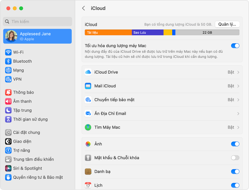Toggle Tối ưu hóa dung lượng máy Mac
This screenshot has width=249, height=190.
click(235, 46)
